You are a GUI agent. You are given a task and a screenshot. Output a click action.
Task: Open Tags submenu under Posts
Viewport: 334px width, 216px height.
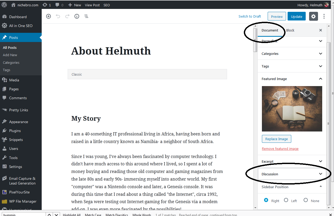coord(7,70)
